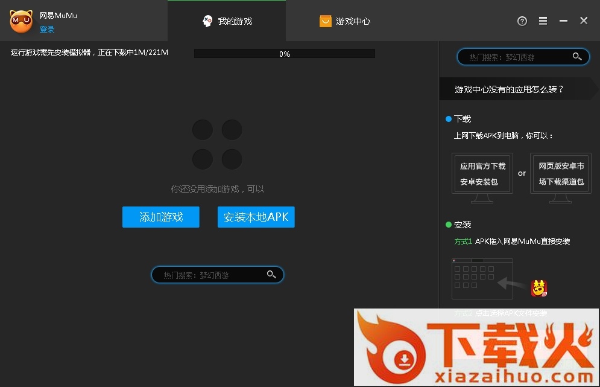
Task: Click the center search magnifier icon
Action: click(271, 274)
